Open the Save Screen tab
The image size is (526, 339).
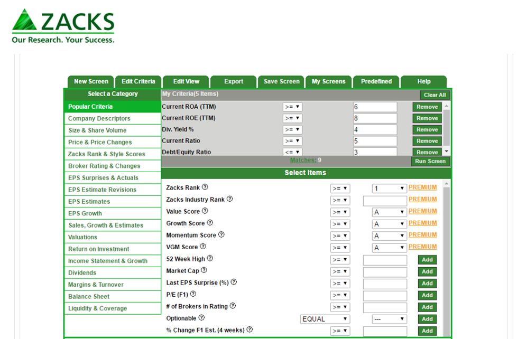[281, 82]
